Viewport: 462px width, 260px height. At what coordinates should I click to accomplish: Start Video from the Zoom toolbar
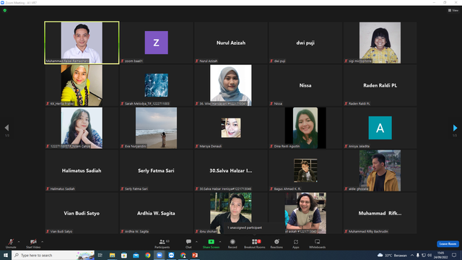click(x=33, y=243)
